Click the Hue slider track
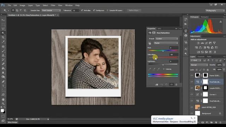The width and height of the screenshot is (226, 127). click(163, 50)
